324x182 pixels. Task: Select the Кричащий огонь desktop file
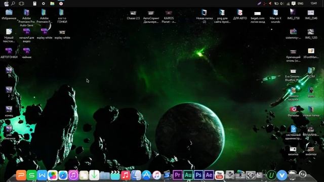(293, 55)
